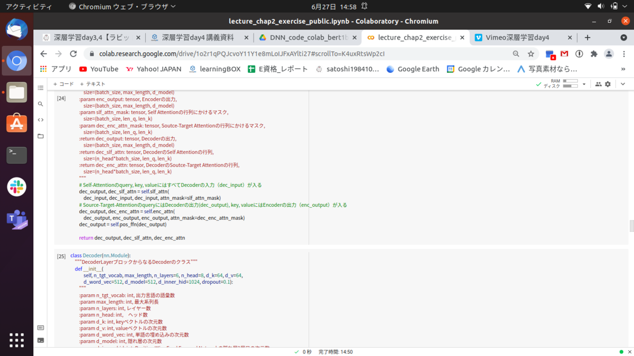Add a text cell with + テキスト

[x=92, y=84]
